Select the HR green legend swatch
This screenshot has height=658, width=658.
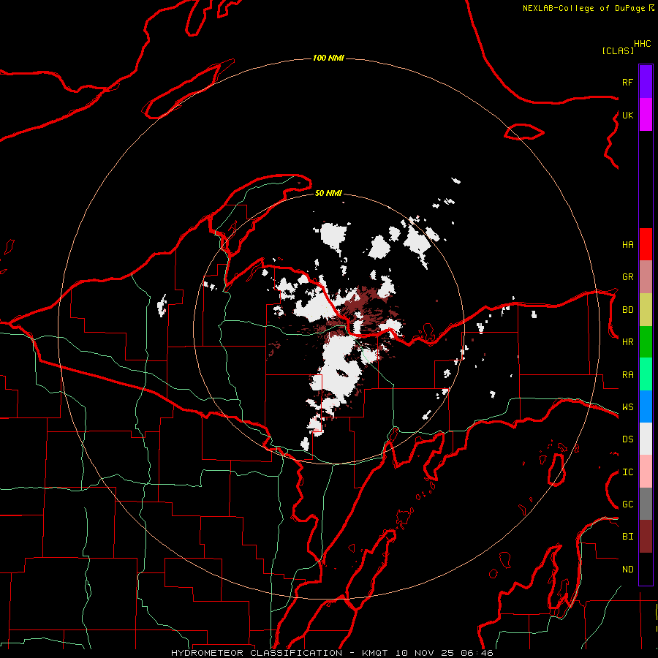point(646,342)
